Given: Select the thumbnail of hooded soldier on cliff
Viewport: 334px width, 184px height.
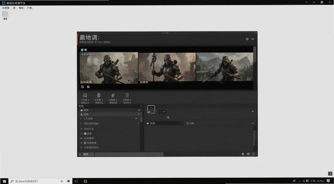Looking at the screenshot, I should pos(225,67).
